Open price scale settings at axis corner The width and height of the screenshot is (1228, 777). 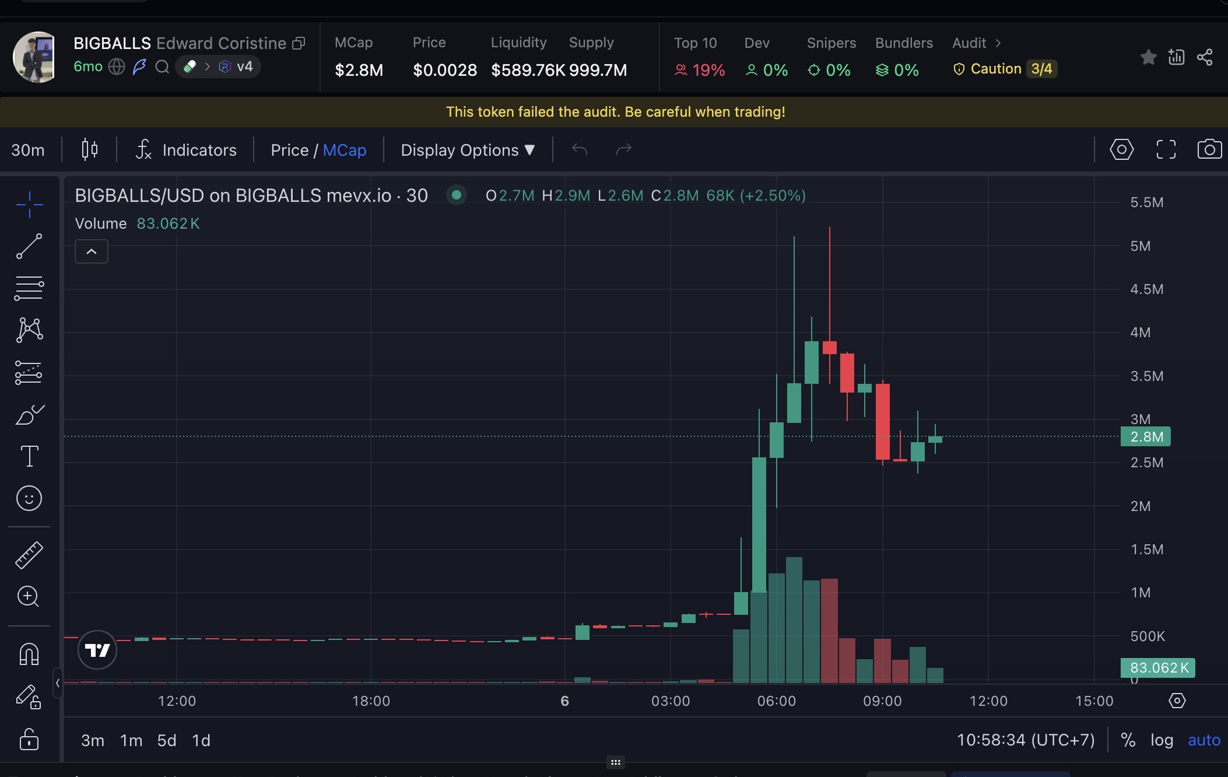(x=1177, y=701)
